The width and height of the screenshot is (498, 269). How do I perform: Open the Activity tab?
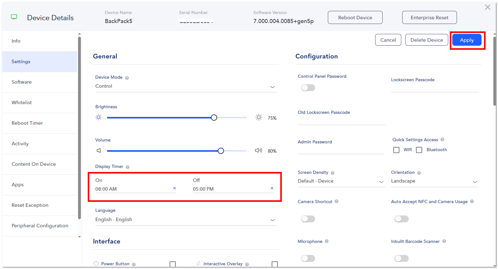point(40,144)
